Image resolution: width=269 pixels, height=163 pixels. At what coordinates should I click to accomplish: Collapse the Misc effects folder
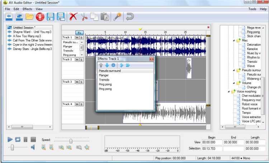click(233, 40)
